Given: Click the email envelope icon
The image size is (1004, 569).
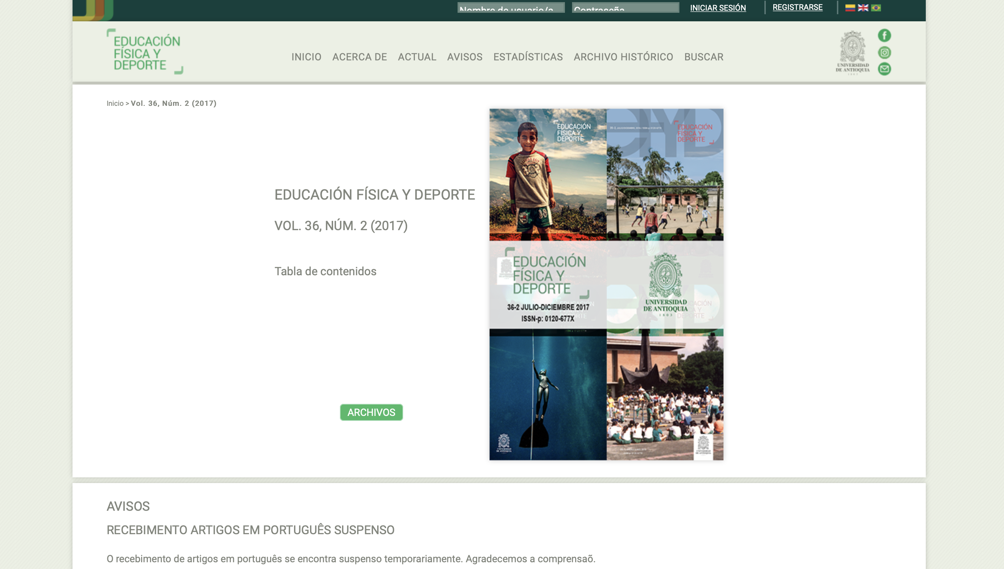Looking at the screenshot, I should (x=884, y=69).
